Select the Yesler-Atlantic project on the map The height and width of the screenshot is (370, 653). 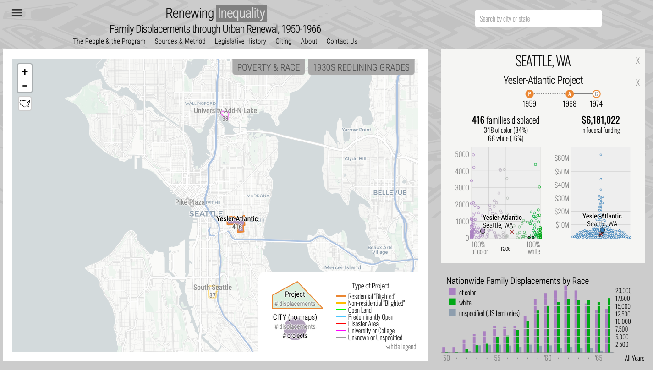(x=237, y=224)
